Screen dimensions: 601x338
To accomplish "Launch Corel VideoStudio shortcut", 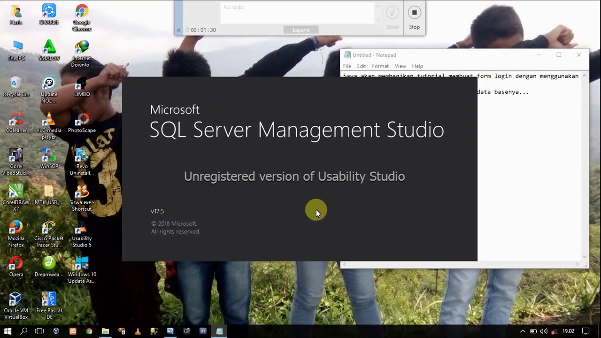I will (16, 162).
